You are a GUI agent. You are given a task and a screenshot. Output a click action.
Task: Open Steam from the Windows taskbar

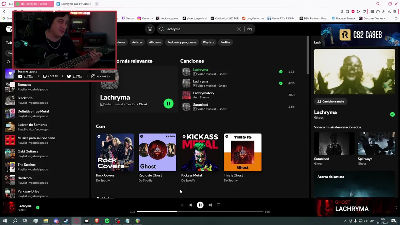[66, 221]
